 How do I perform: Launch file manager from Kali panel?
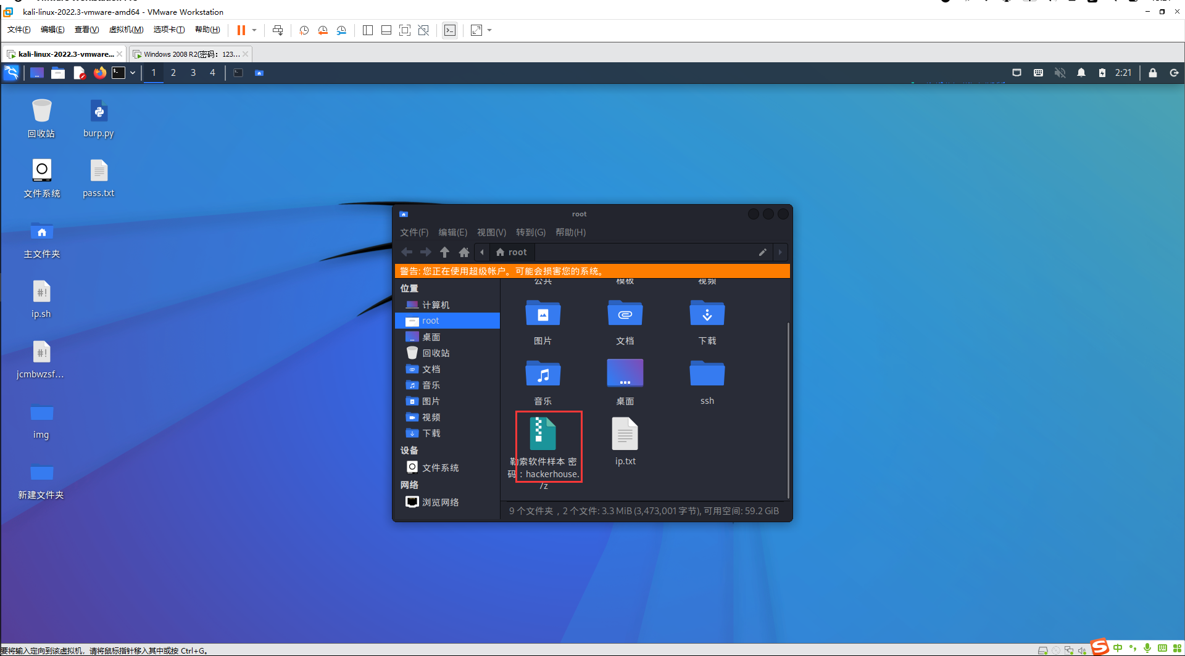pyautogui.click(x=58, y=73)
